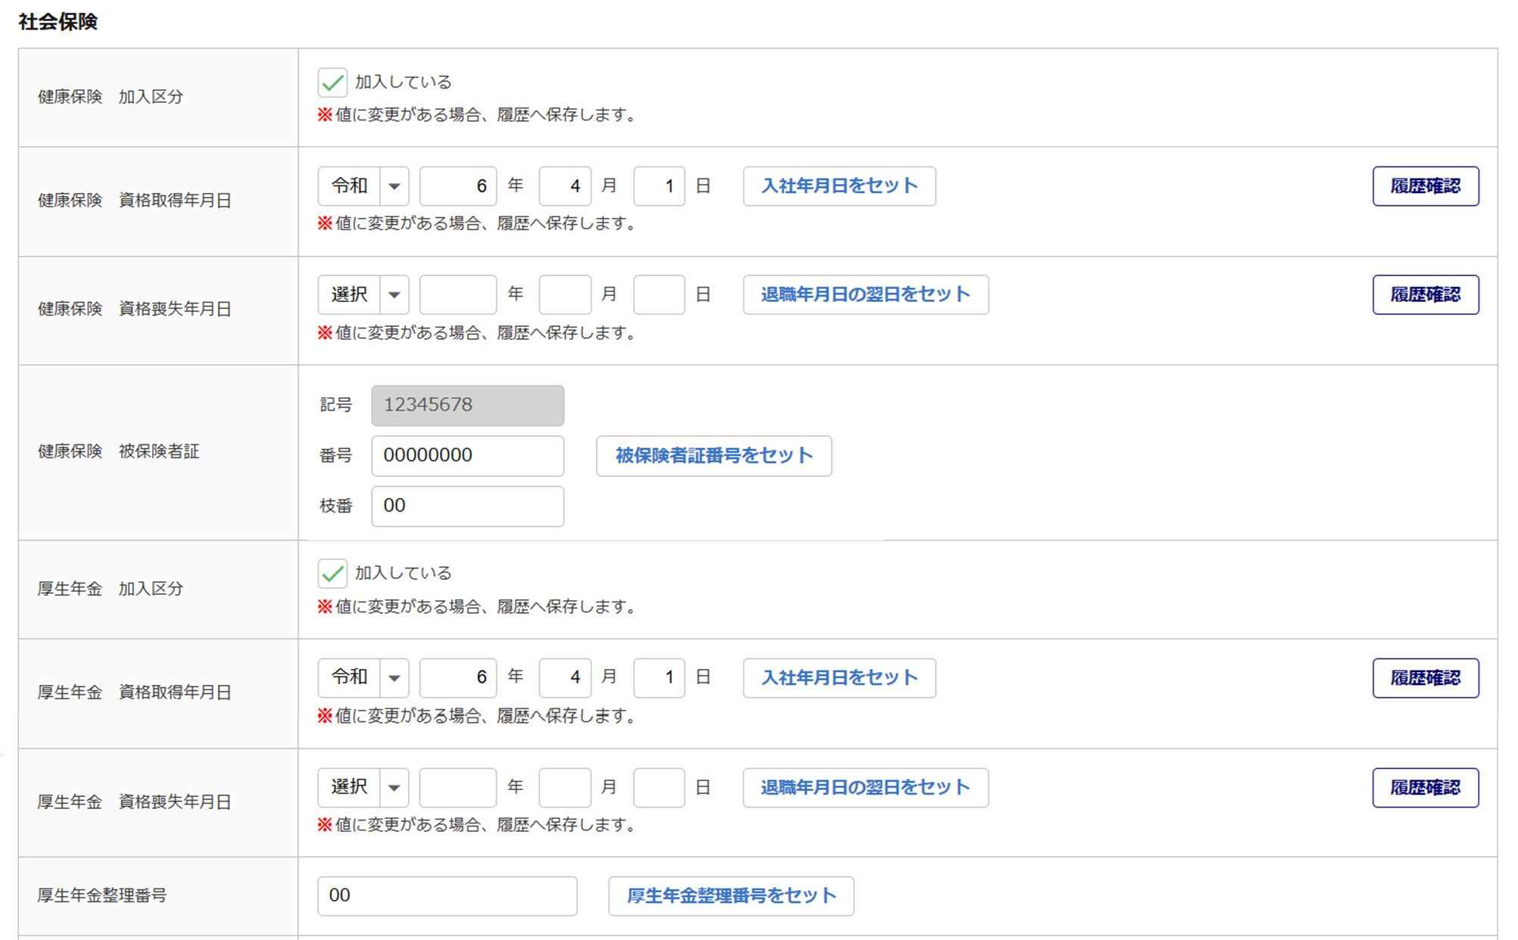The image size is (1518, 940).
Task: Click 入社年月日をセット for health insurance
Action: point(839,186)
